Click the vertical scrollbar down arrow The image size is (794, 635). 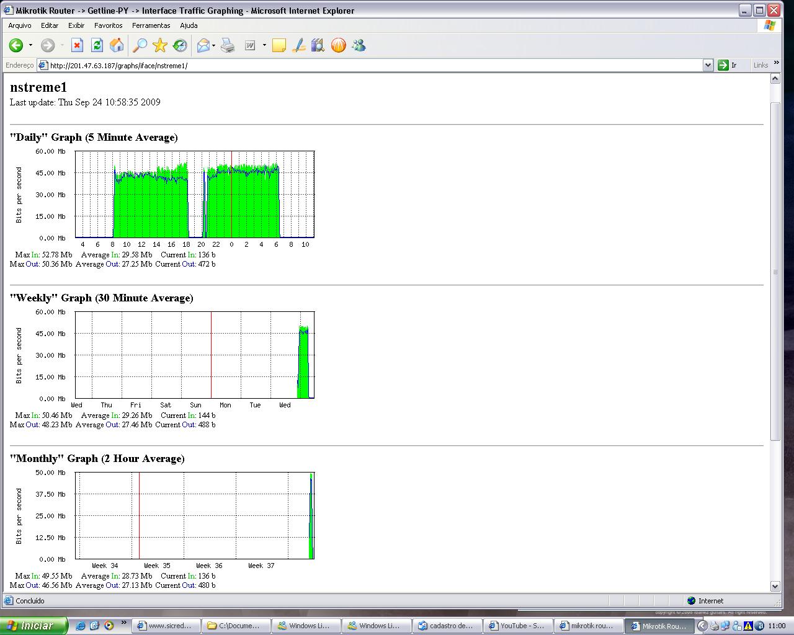click(775, 586)
